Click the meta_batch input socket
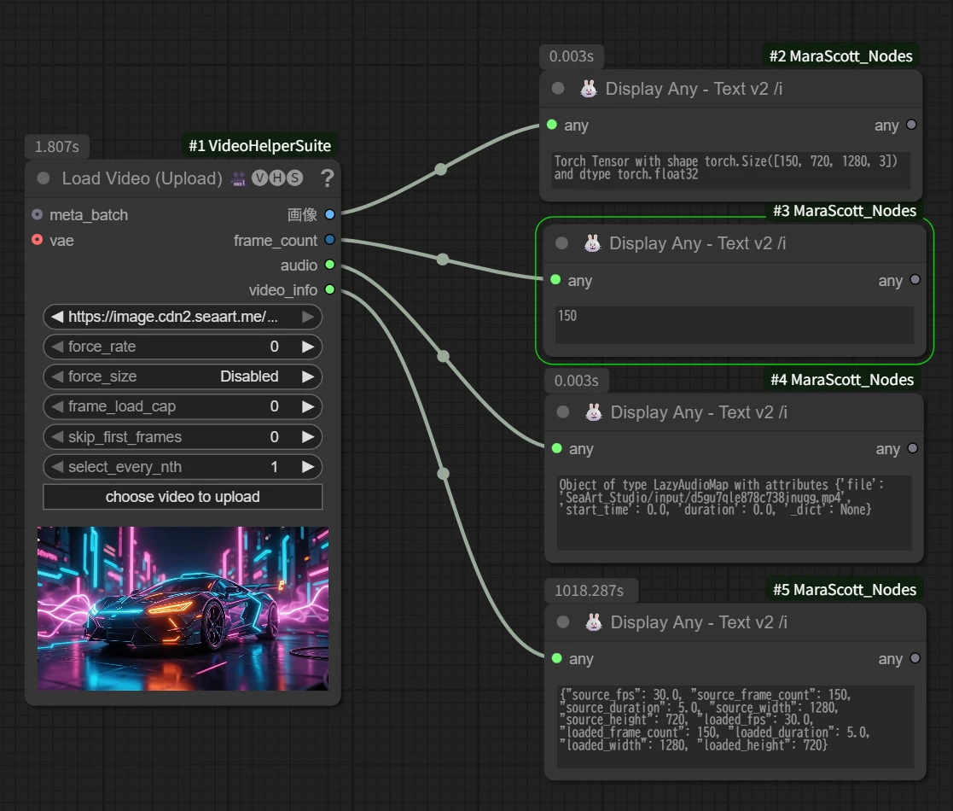Viewport: 953px width, 811px height. point(37,214)
